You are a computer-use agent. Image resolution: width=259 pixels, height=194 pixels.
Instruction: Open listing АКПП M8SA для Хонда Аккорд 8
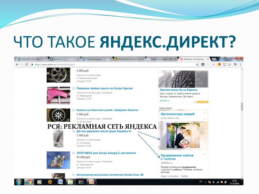click(107, 153)
